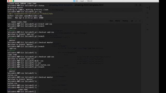Zoom the terminal with the green button

point(13,1)
